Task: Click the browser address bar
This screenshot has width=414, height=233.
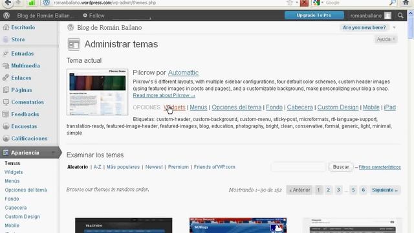Action: pyautogui.click(x=164, y=3)
